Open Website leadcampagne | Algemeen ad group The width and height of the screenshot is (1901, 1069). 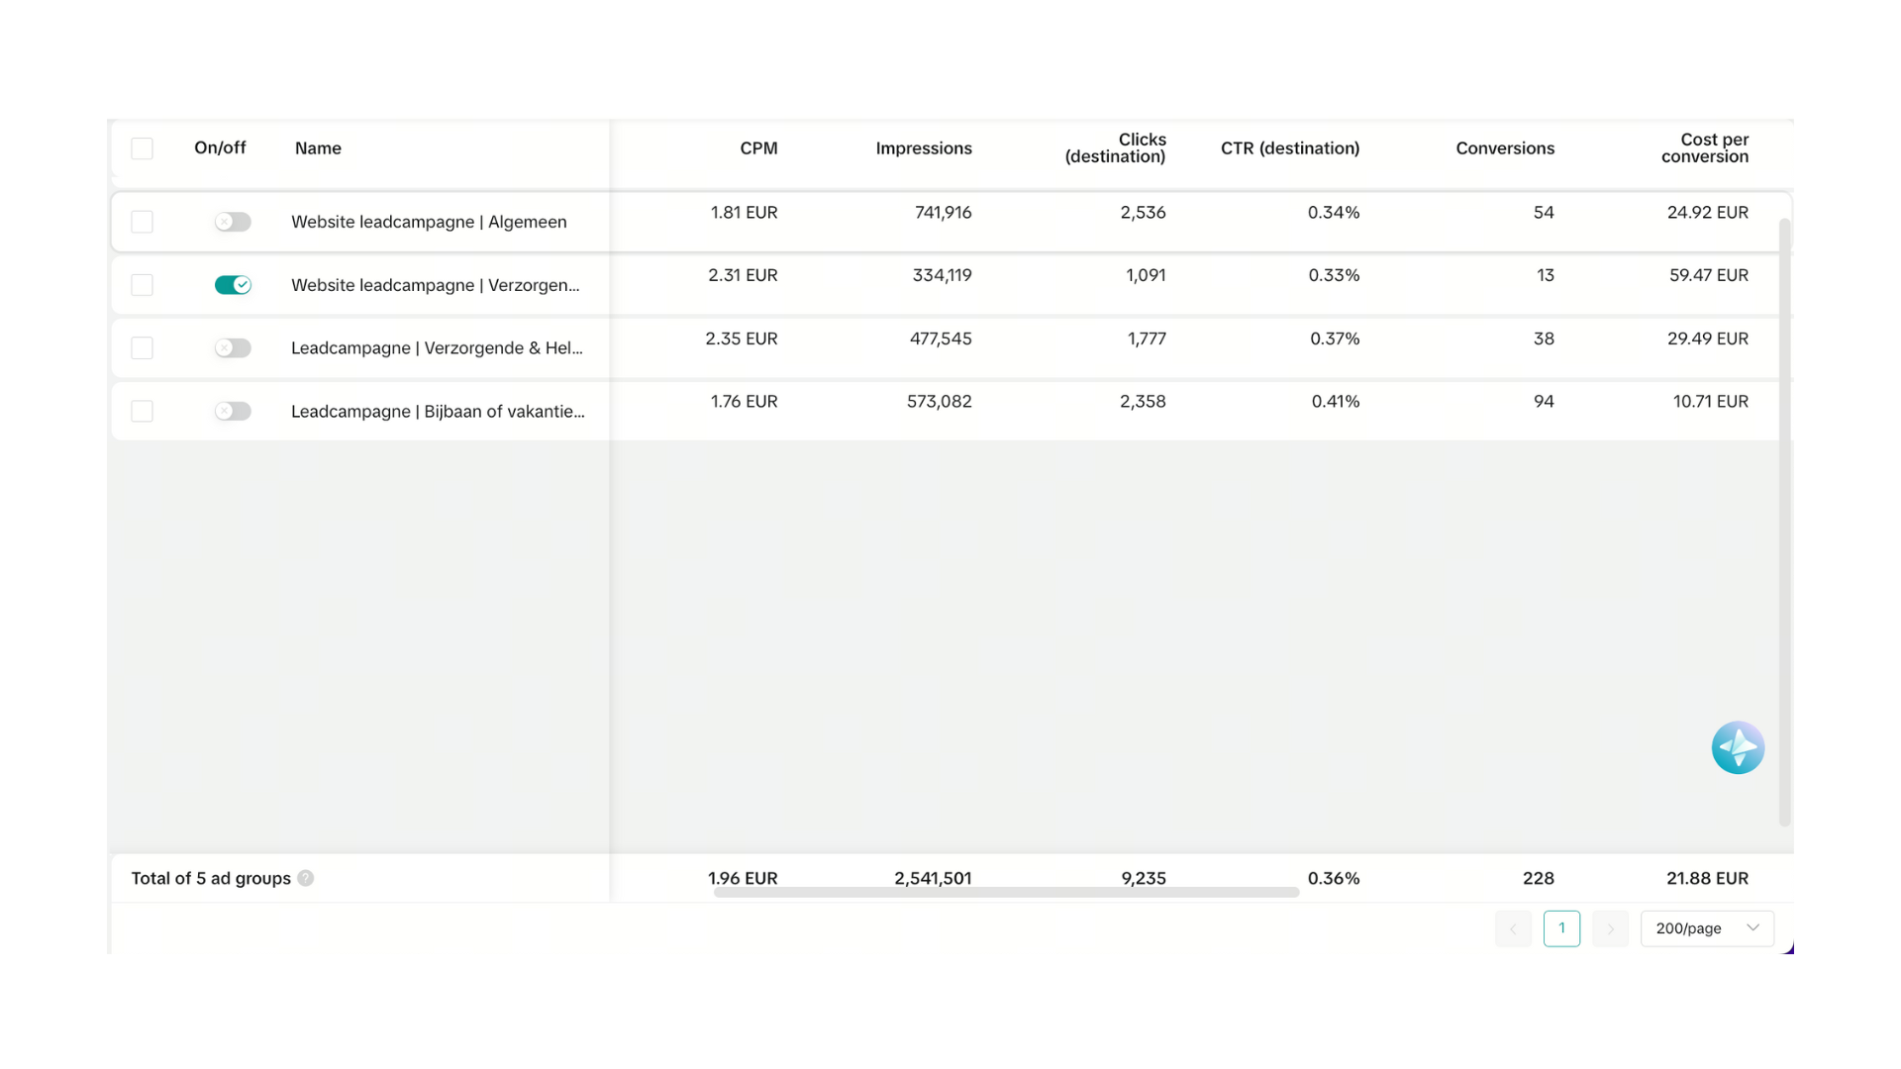(429, 222)
